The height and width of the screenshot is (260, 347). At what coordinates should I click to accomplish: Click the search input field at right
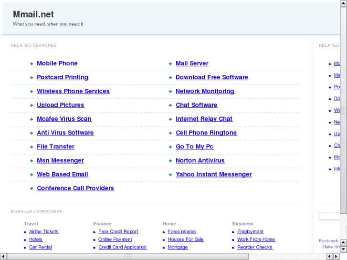tap(330, 216)
